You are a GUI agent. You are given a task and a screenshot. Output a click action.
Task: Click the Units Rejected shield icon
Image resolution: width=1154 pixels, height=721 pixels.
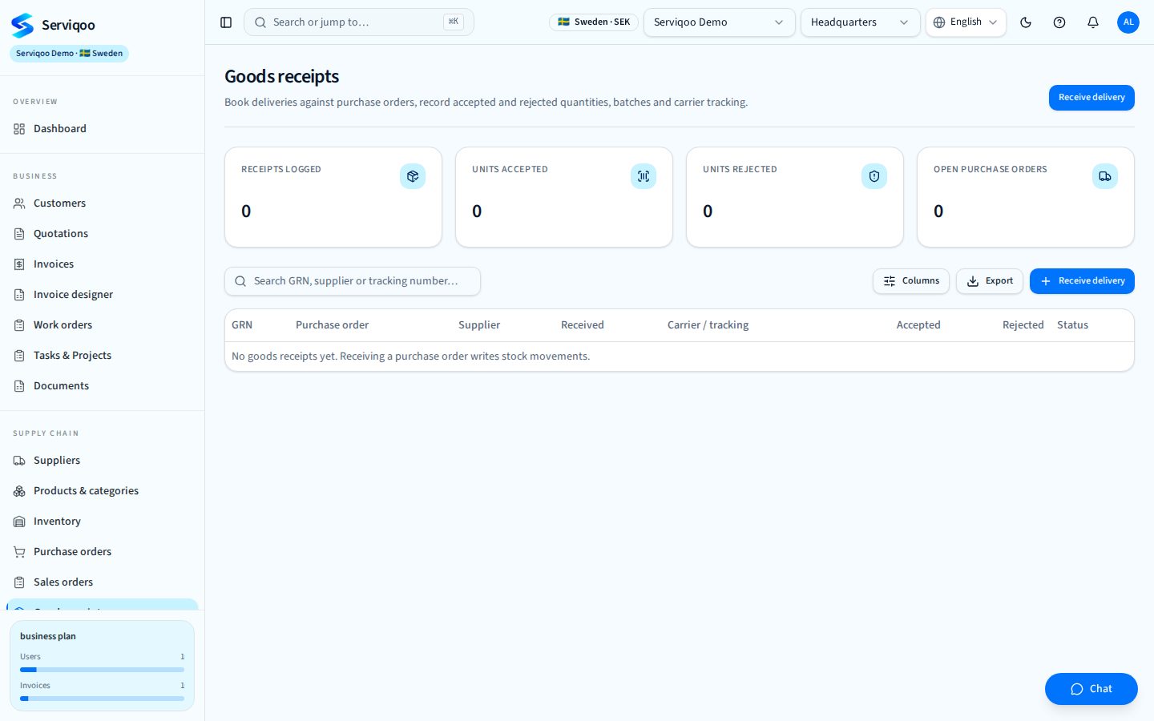coord(874,176)
